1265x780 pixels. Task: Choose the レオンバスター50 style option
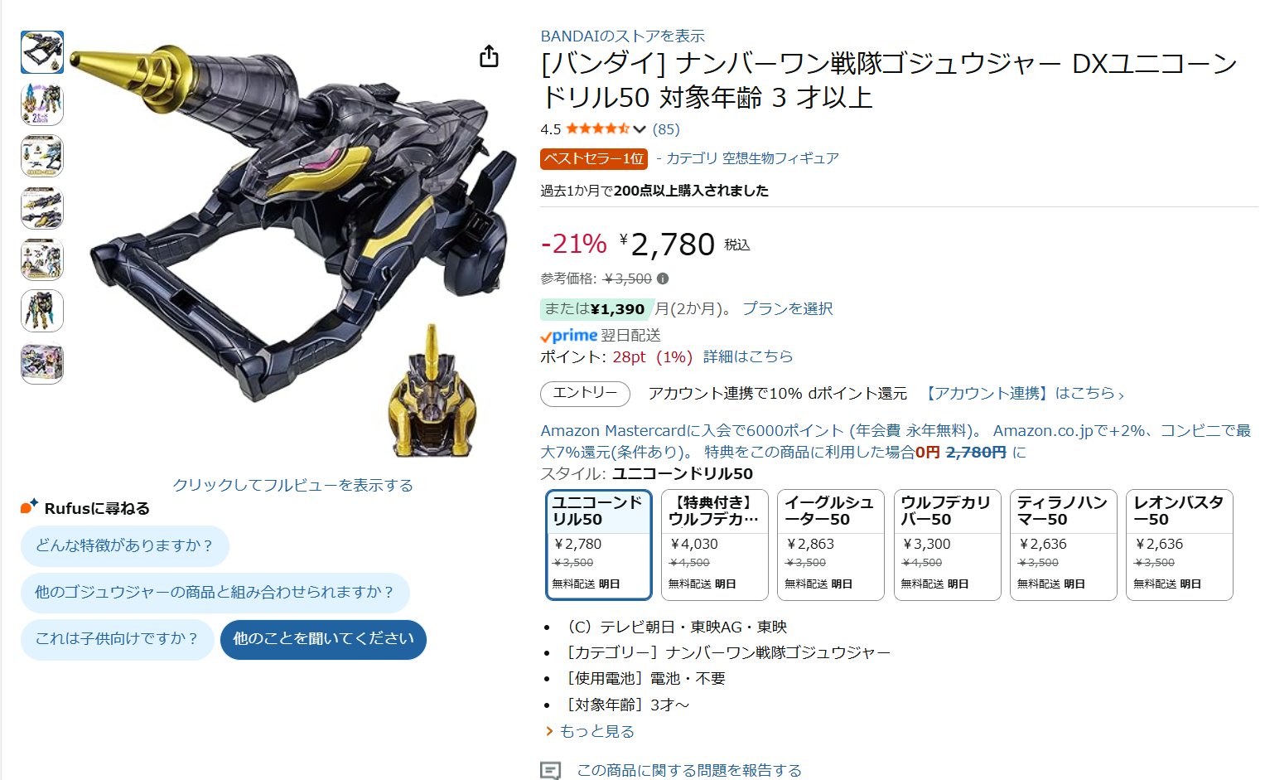point(1180,545)
